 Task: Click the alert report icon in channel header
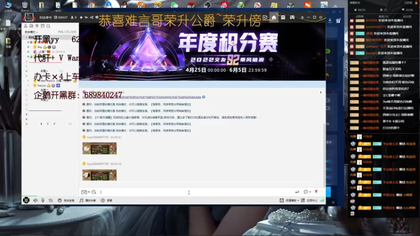coord(97,17)
